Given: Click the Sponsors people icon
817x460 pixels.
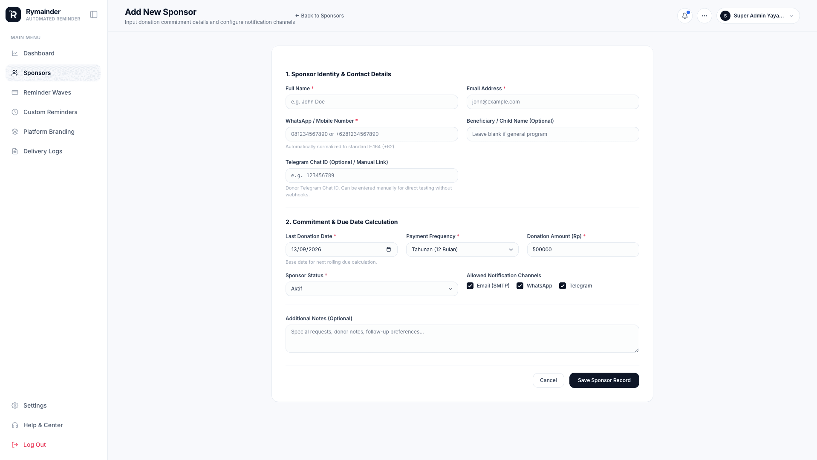Looking at the screenshot, I should 15,73.
